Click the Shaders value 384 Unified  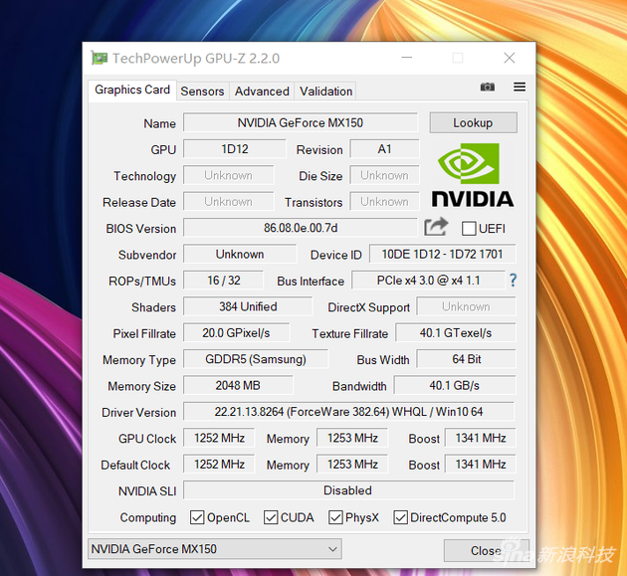pyautogui.click(x=248, y=306)
